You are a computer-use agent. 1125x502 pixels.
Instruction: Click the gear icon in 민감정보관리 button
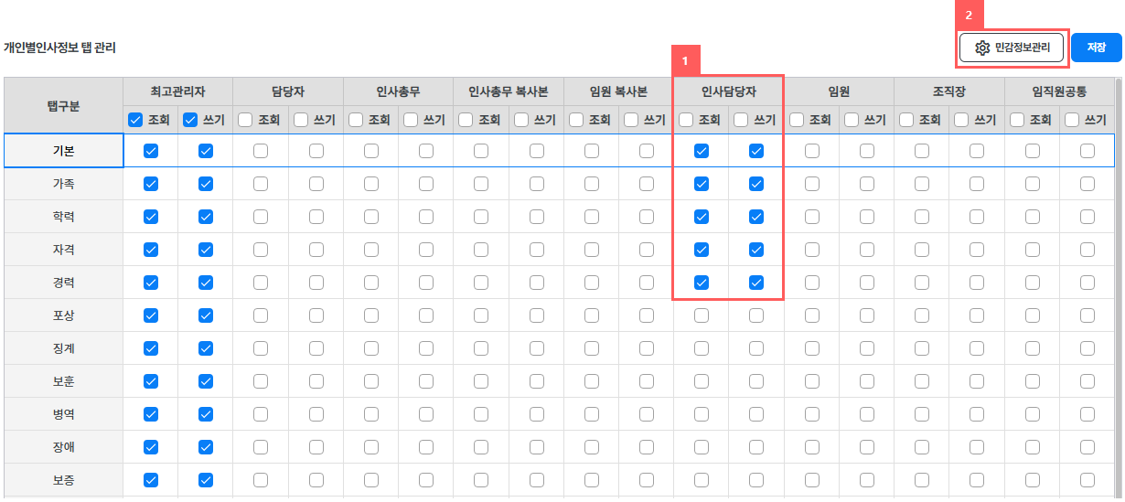pos(982,48)
